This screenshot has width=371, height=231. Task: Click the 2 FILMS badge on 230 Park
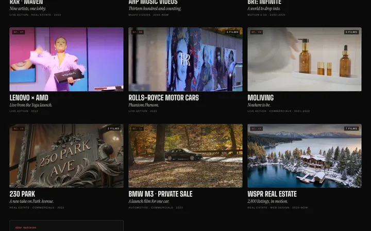pyautogui.click(x=113, y=128)
